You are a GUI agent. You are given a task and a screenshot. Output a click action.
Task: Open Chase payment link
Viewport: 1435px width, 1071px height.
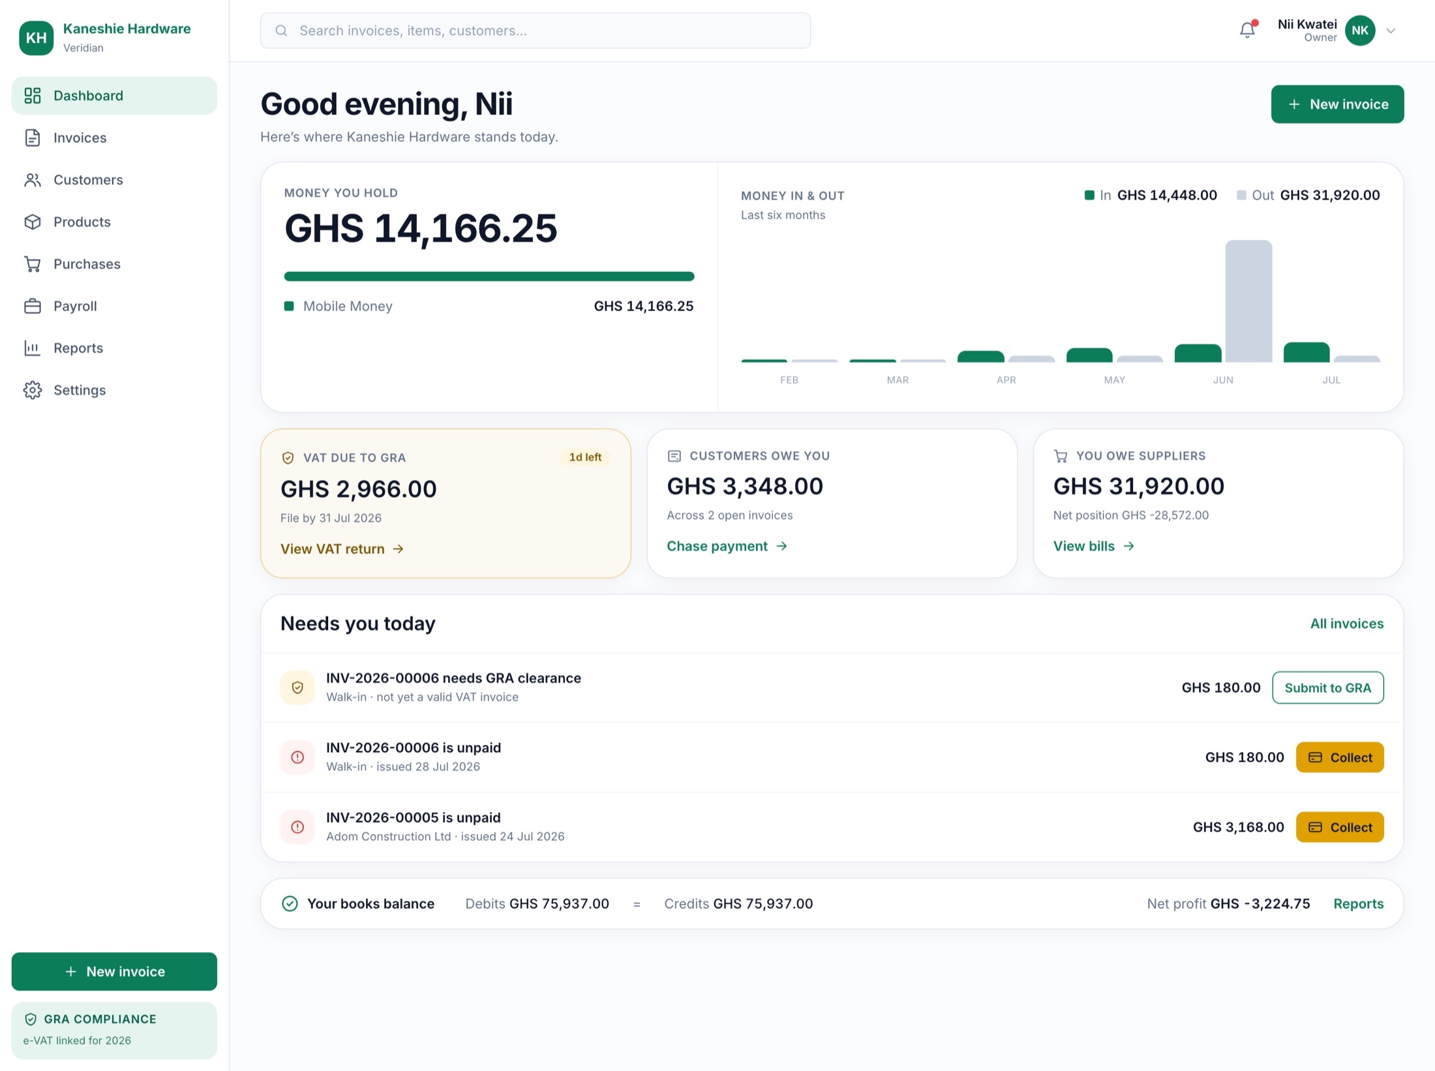click(x=727, y=546)
